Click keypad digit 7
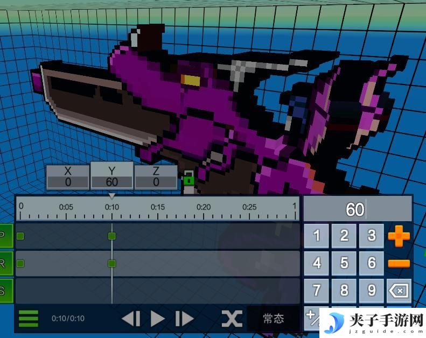The width and height of the screenshot is (426, 338). pos(316,291)
